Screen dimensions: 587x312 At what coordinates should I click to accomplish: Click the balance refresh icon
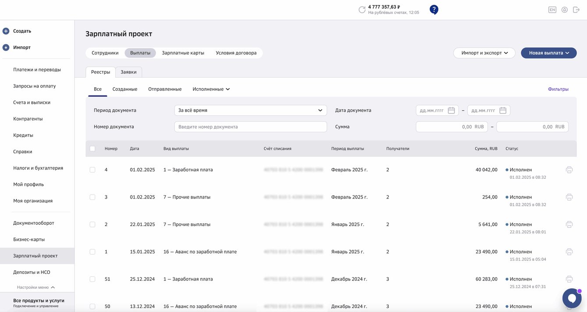pyautogui.click(x=362, y=10)
